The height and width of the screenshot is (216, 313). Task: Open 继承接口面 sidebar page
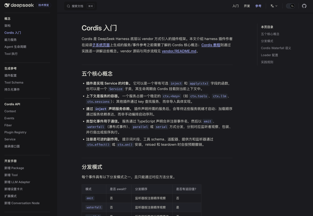pyautogui.click(x=12, y=146)
